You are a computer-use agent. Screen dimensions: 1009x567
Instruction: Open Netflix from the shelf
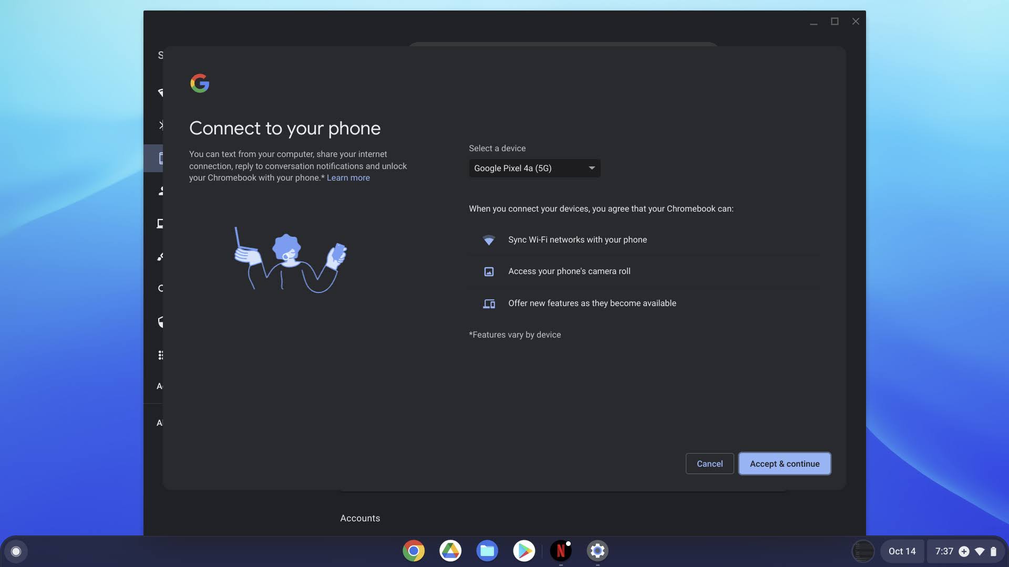coord(561,551)
